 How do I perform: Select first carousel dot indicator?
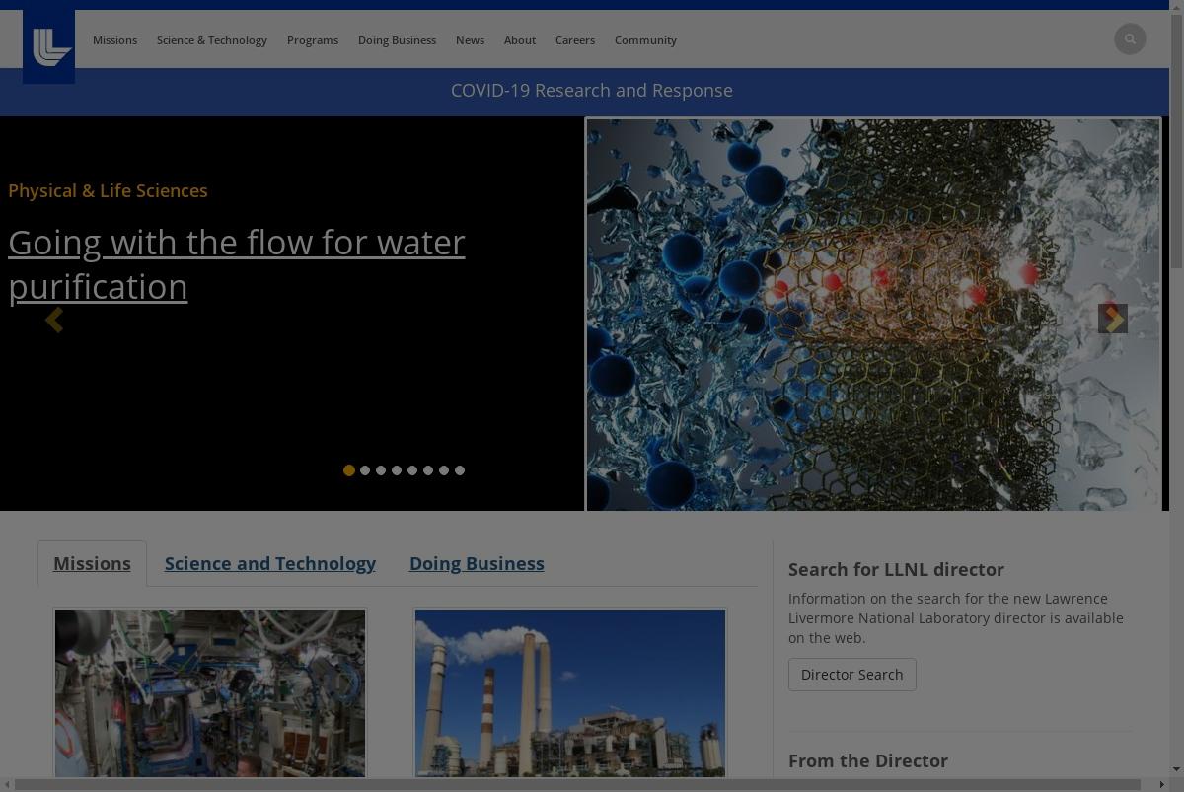(x=349, y=470)
